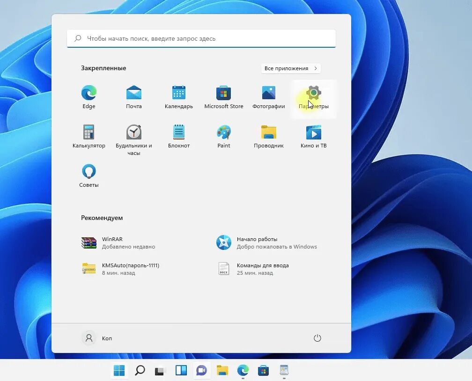Click the "8 мин. назад" text

tap(118, 273)
